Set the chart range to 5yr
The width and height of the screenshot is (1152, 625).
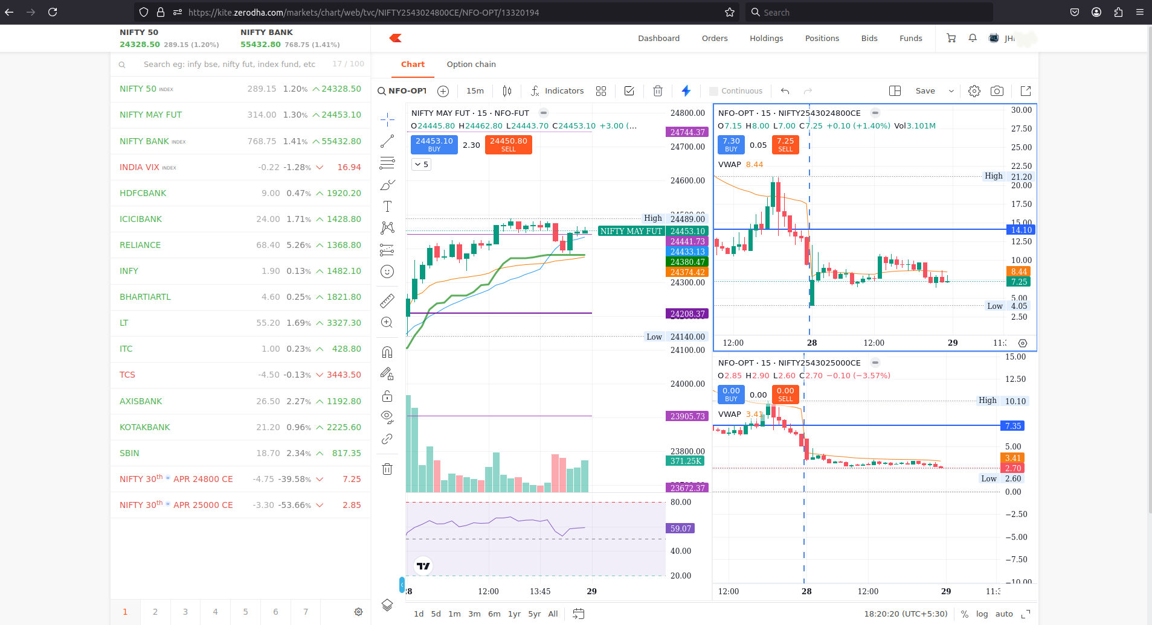[x=535, y=614]
